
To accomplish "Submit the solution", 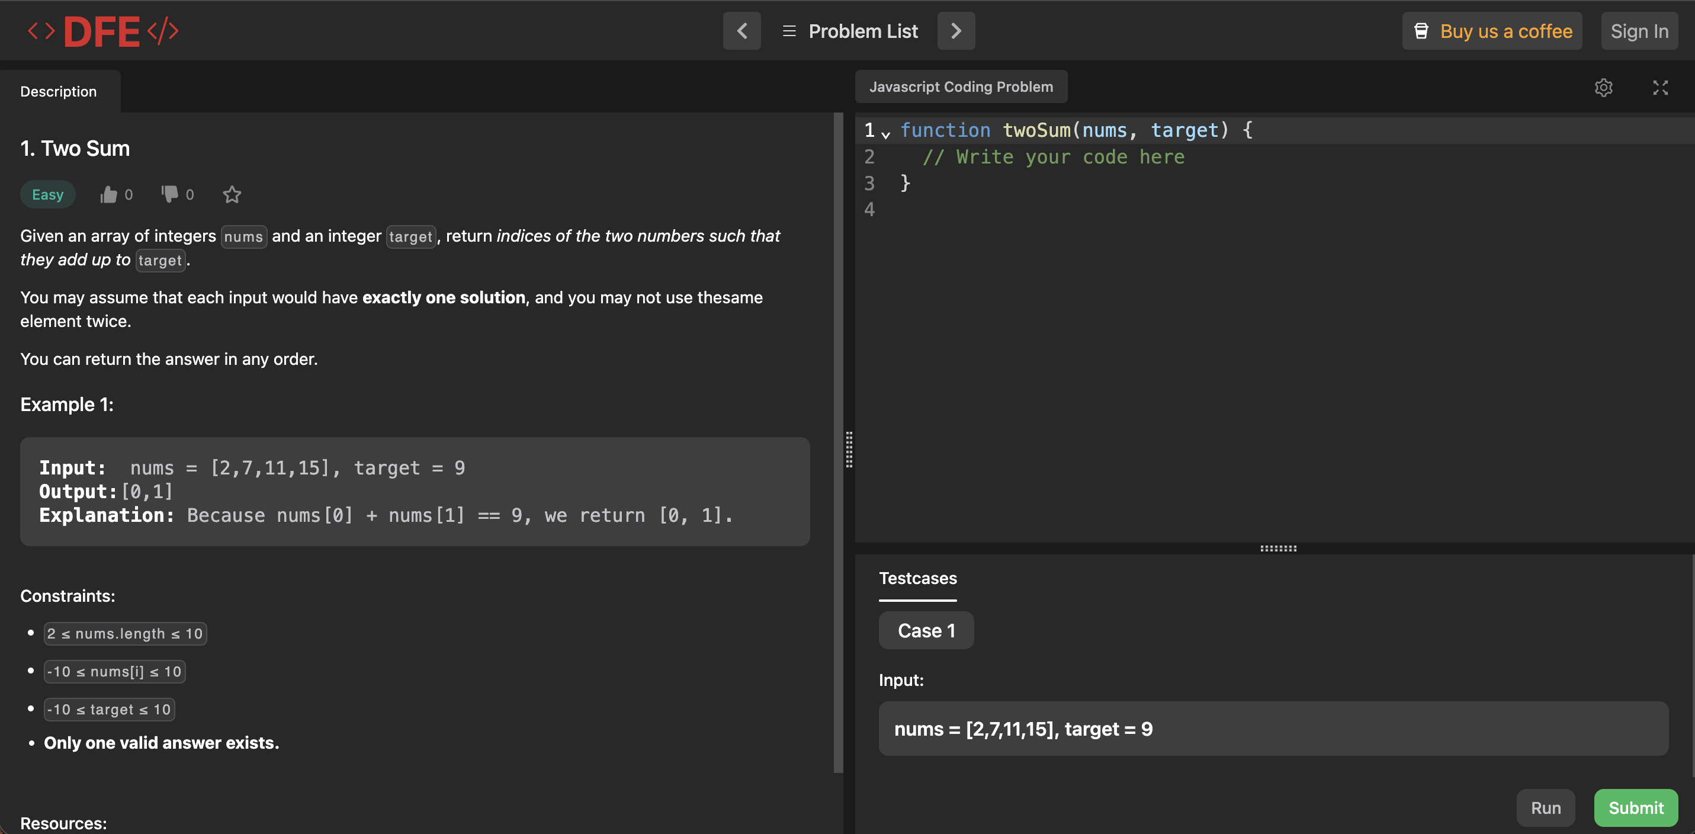I will tap(1636, 808).
